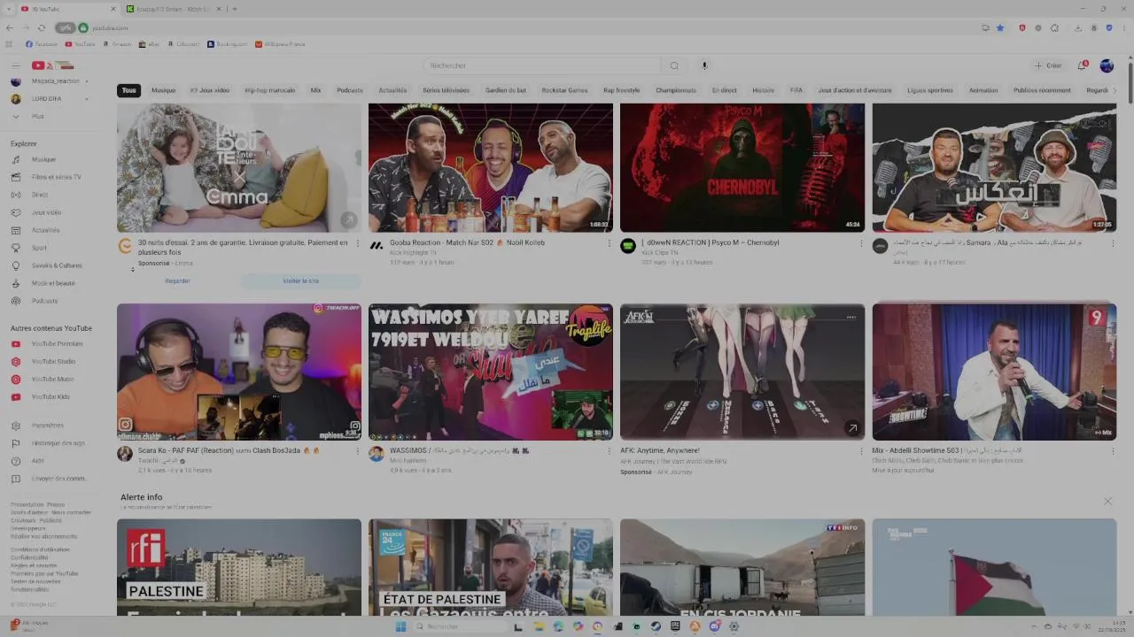Open options menu for AFK Journey ad
The height and width of the screenshot is (637, 1134).
(x=860, y=450)
